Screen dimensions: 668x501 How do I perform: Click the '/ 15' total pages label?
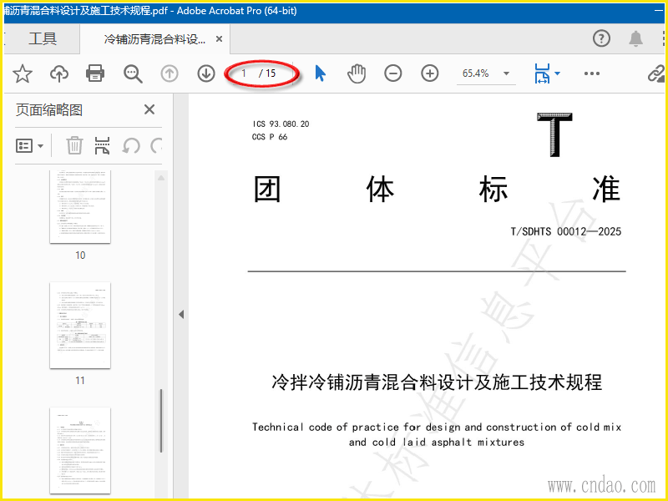[x=267, y=73]
